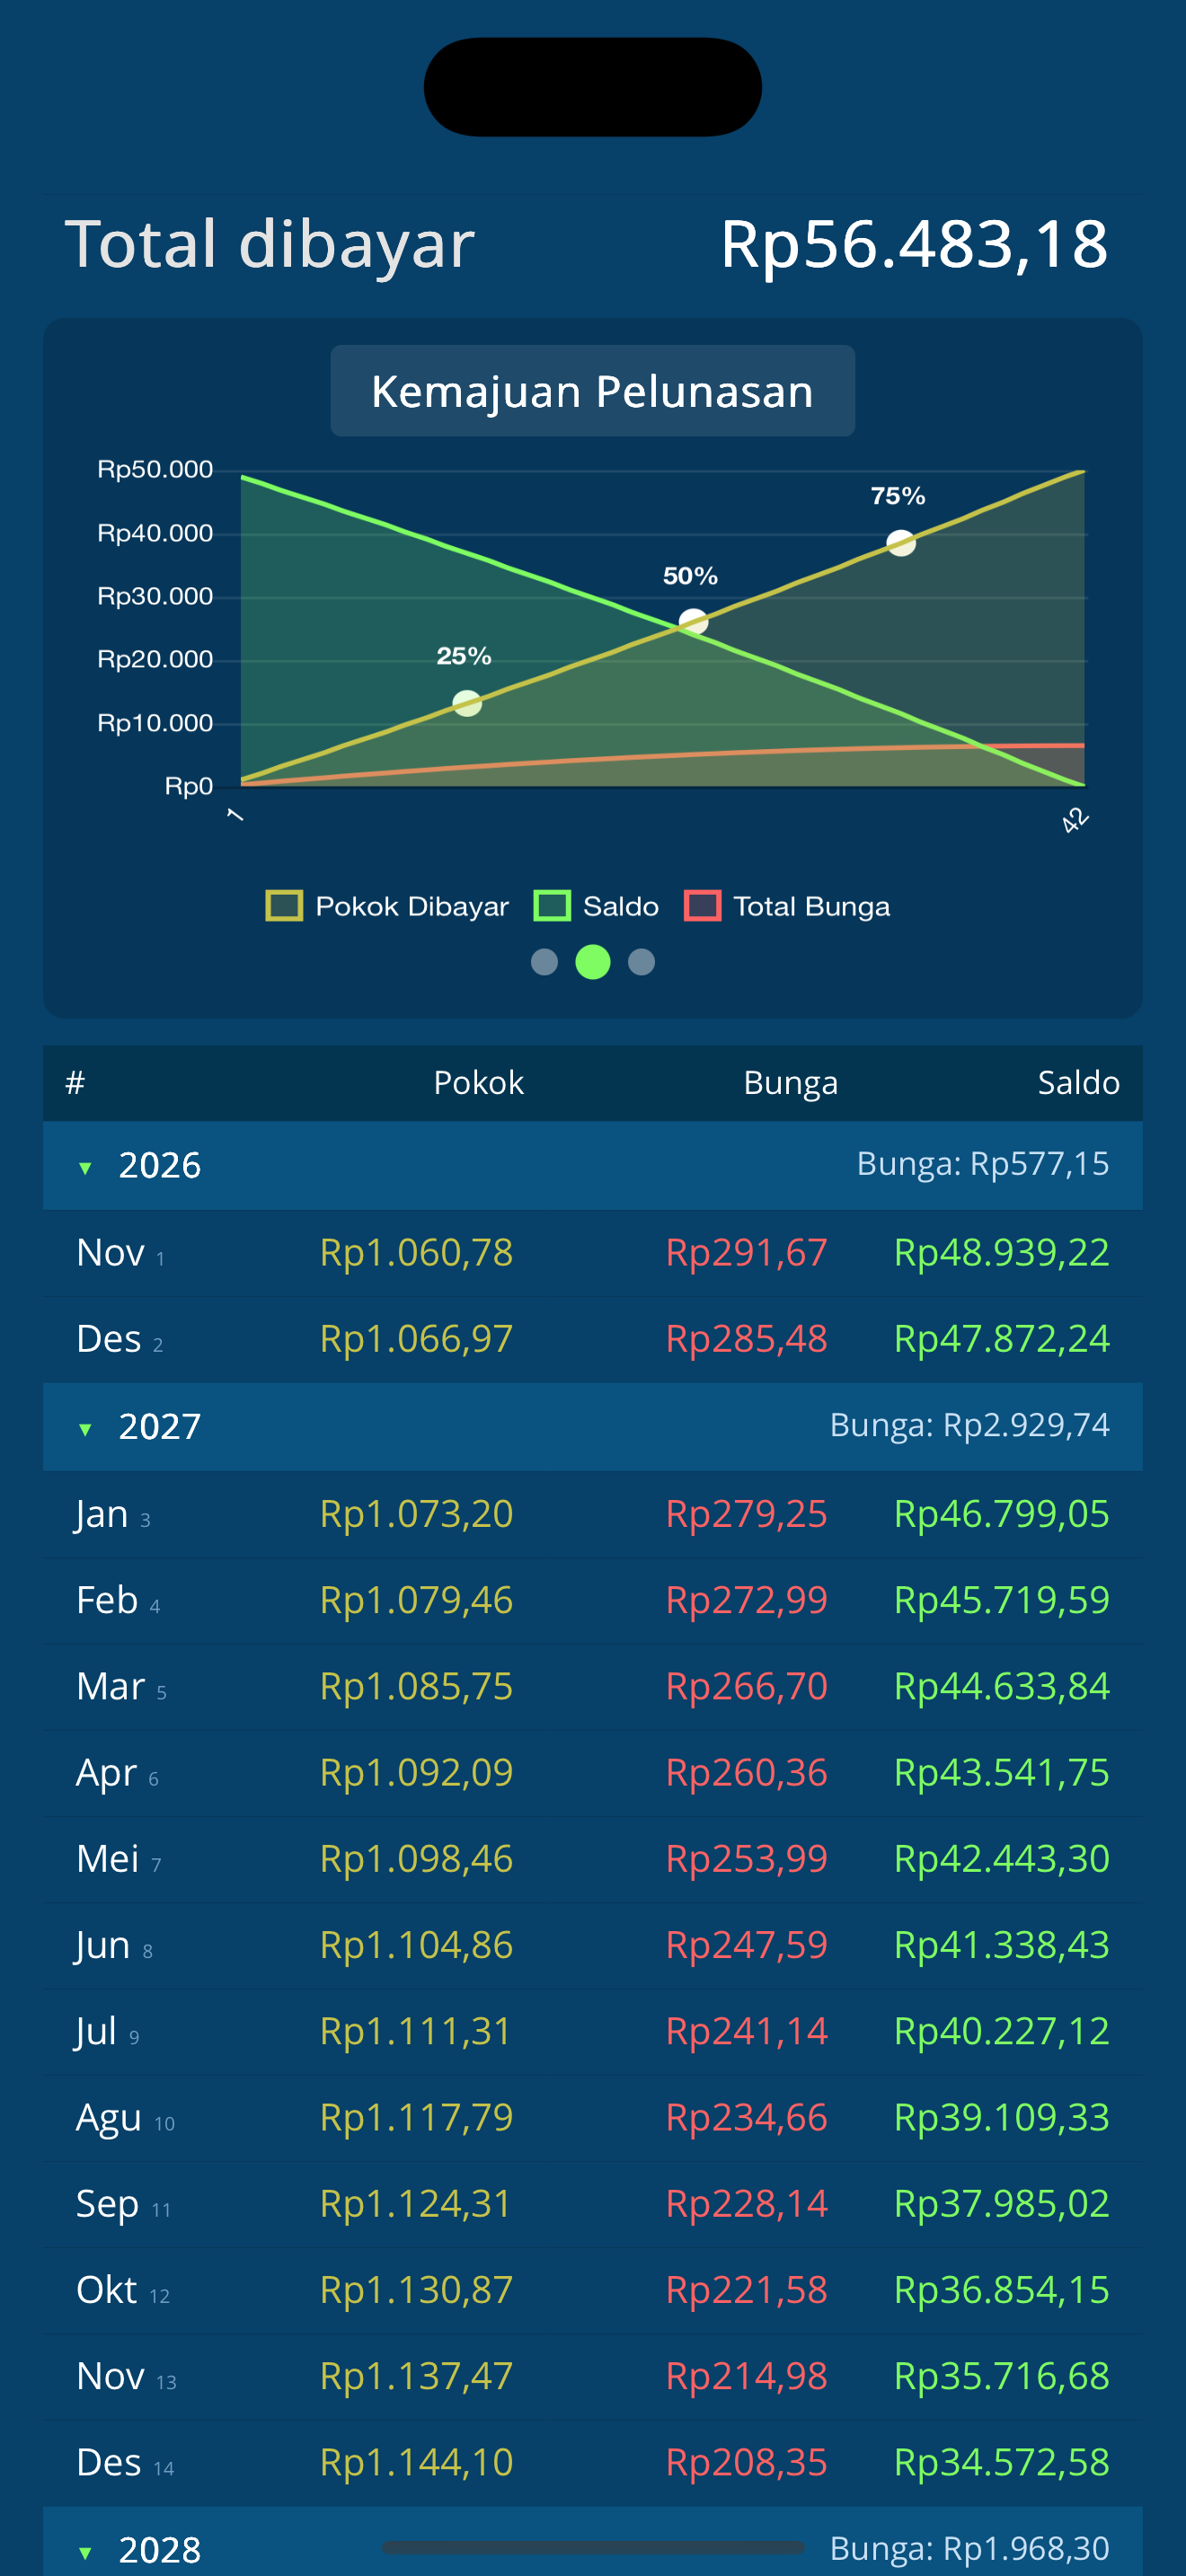Collapse the 2026 year section arrow
The image size is (1186, 2576).
click(x=85, y=1168)
